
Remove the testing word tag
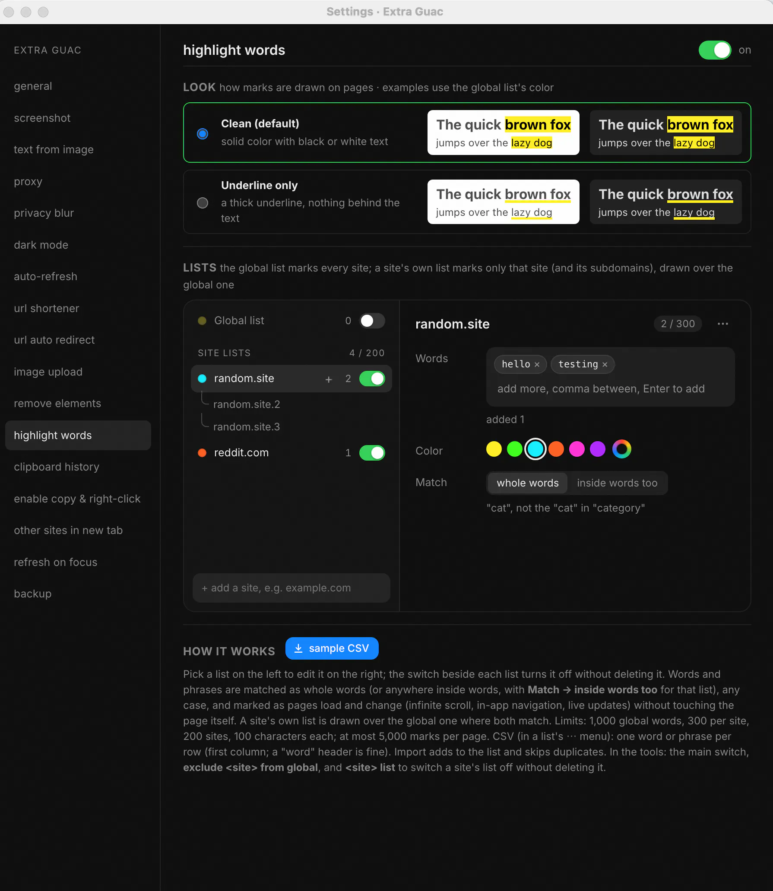coord(605,365)
